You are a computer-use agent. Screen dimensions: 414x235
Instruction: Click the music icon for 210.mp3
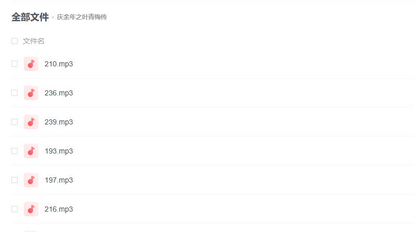(31, 64)
